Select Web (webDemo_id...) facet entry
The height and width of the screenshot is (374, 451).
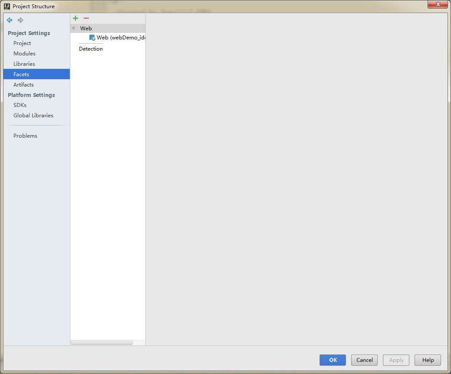pyautogui.click(x=117, y=38)
